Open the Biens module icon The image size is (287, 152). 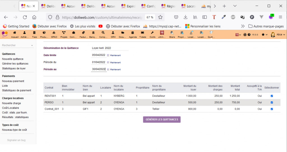tap(172, 33)
